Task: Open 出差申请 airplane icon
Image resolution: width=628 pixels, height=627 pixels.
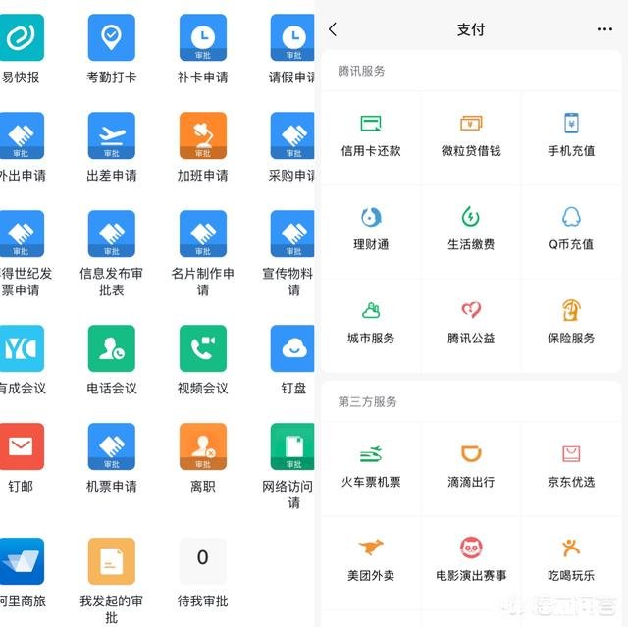Action: click(x=111, y=135)
